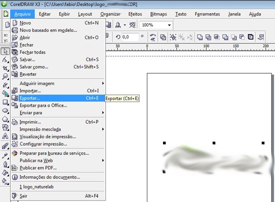Select the Shape tool in the toolbox

point(5,60)
